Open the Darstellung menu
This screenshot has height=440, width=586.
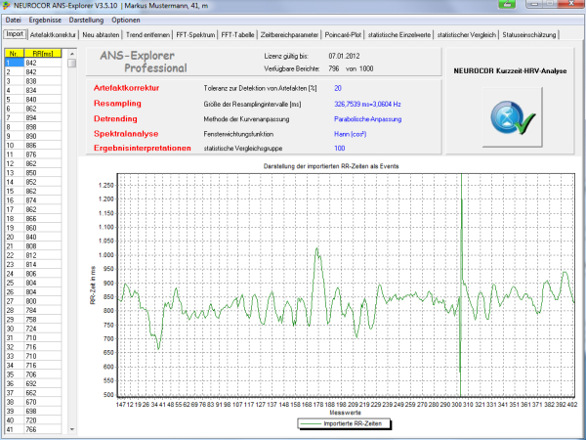click(x=86, y=21)
